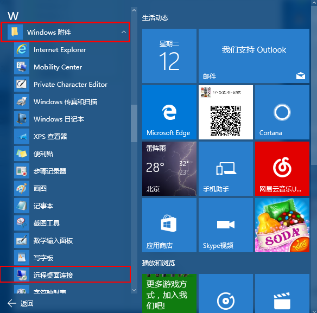Open the 手机助手 tile
Image resolution: width=317 pixels, height=313 pixels.
pos(226,169)
